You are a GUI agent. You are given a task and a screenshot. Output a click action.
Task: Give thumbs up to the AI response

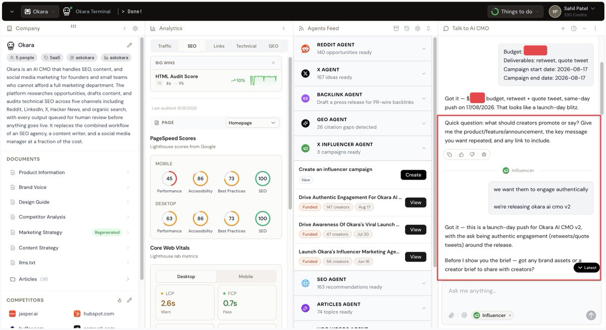461,154
